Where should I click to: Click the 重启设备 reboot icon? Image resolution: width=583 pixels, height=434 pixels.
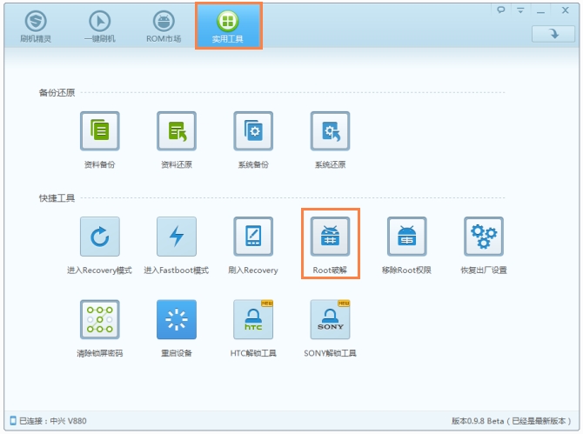point(177,319)
